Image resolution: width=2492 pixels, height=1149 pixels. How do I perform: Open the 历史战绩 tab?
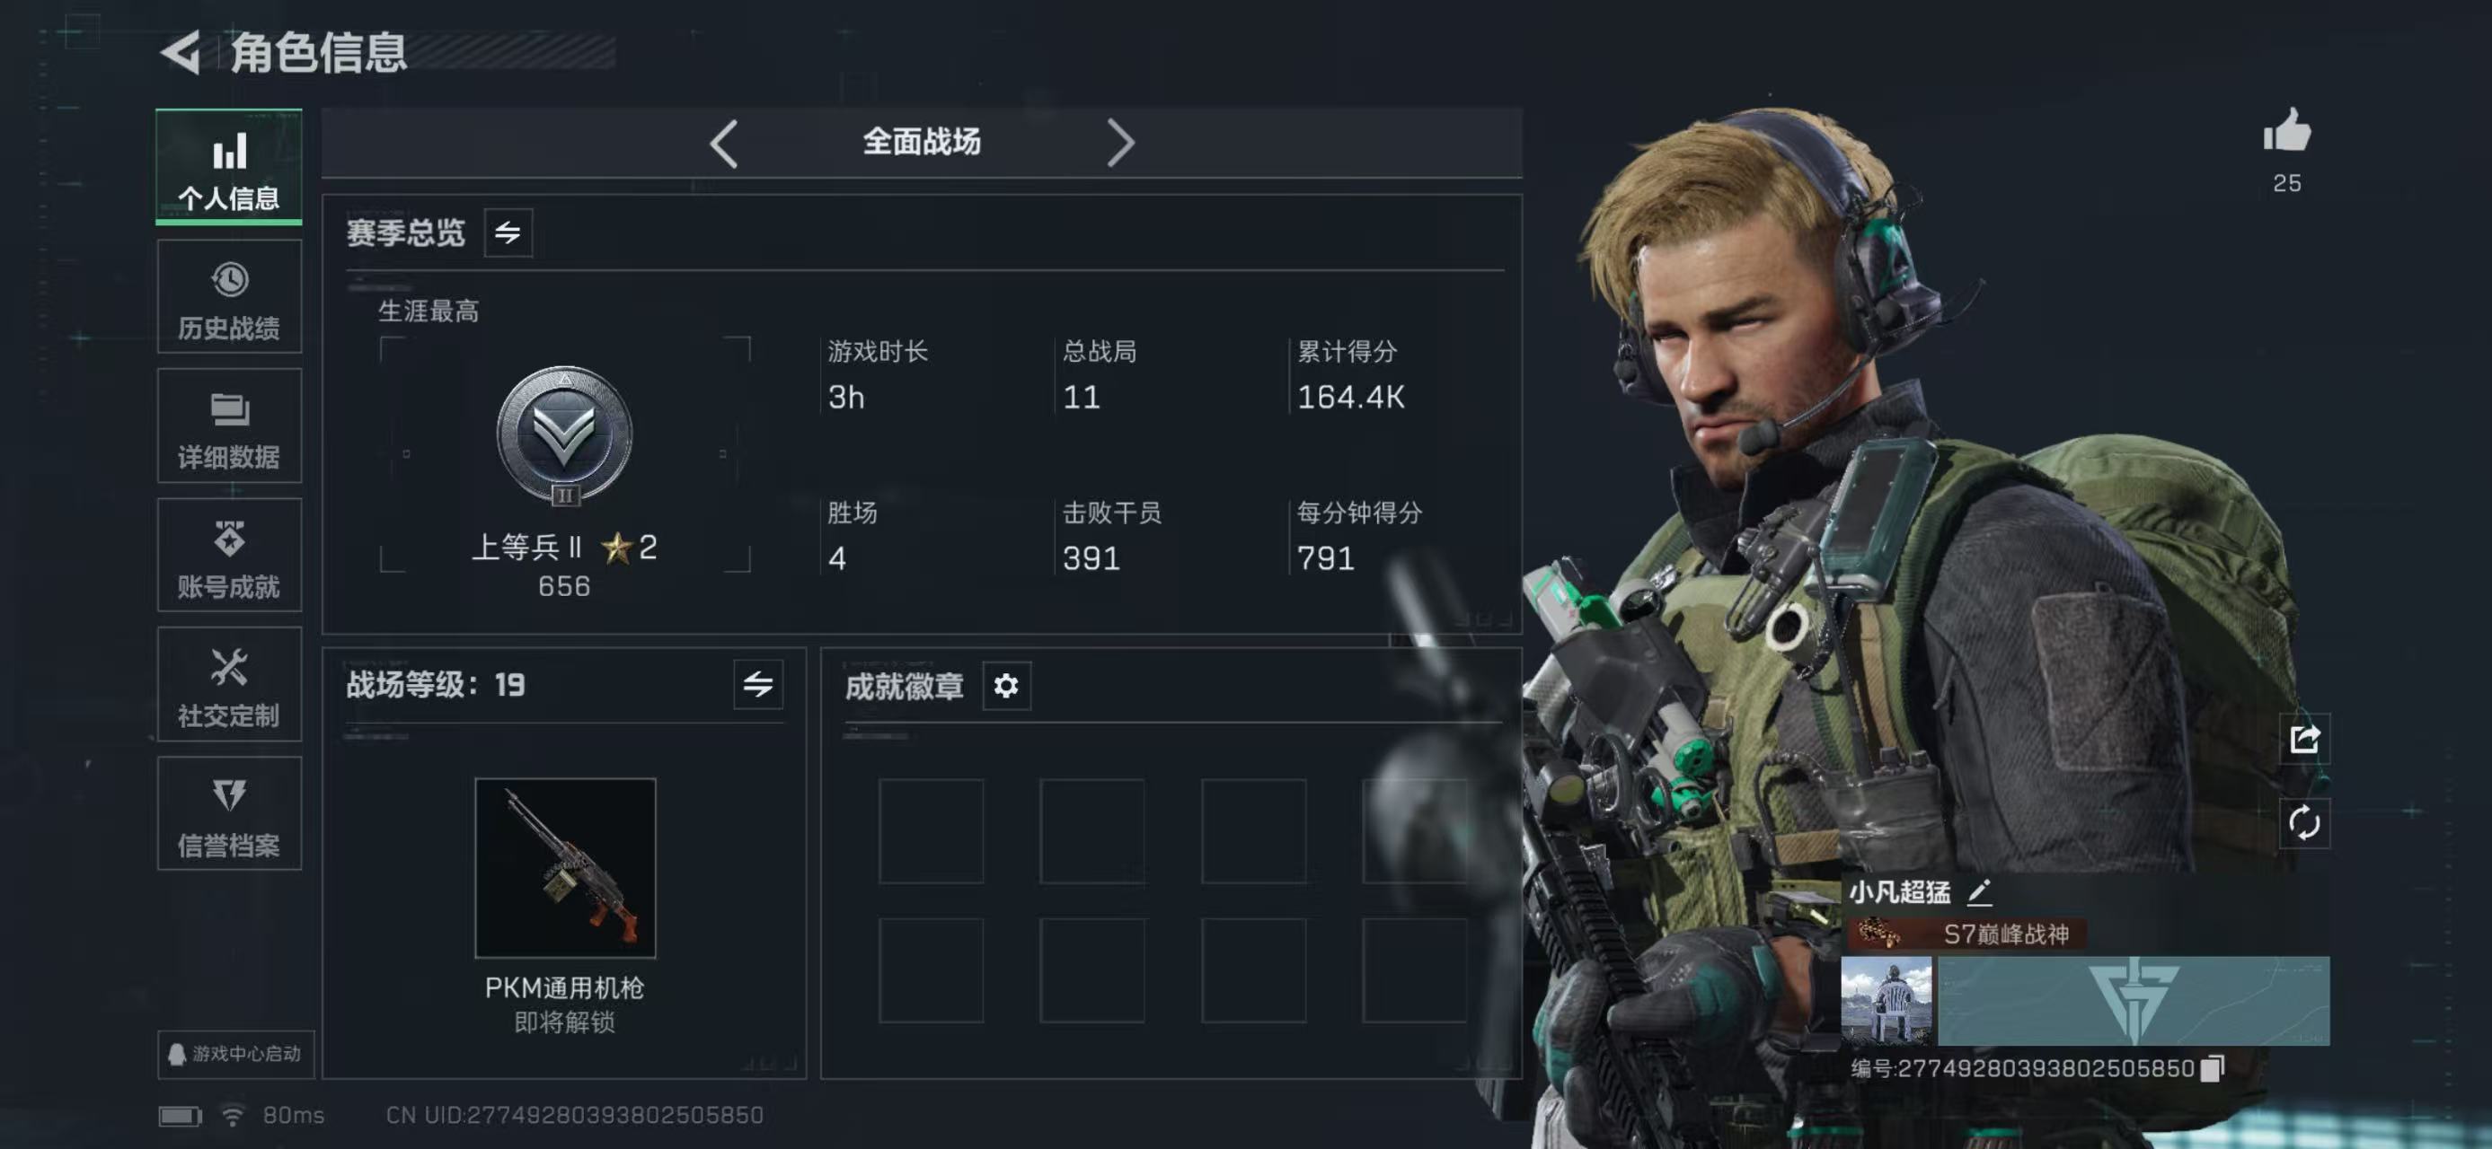point(229,296)
